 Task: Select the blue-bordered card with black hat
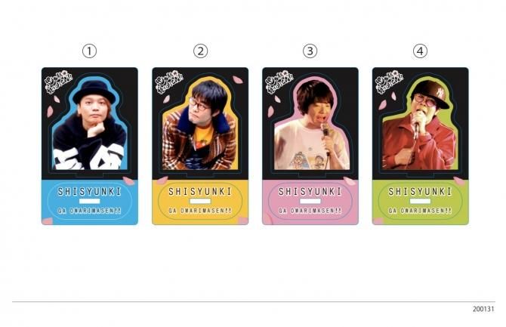pyautogui.click(x=90, y=147)
